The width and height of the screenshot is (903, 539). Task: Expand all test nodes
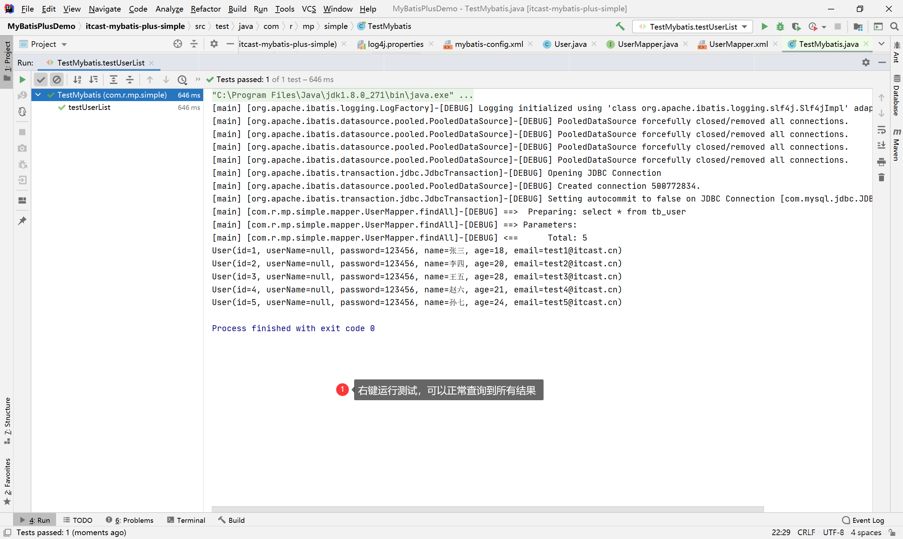pos(114,80)
